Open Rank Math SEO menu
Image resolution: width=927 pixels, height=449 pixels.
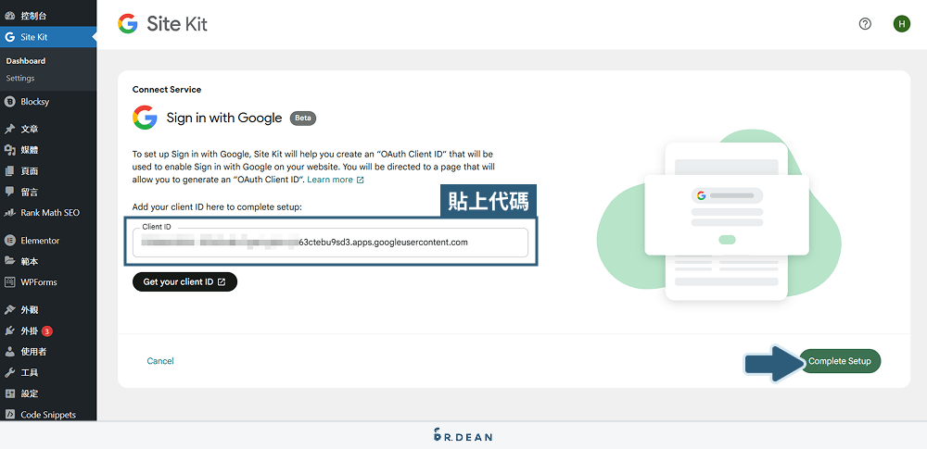click(48, 213)
